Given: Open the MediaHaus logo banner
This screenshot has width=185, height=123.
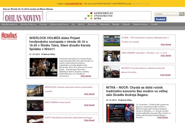Looking at the screenshot, I should (9, 36).
